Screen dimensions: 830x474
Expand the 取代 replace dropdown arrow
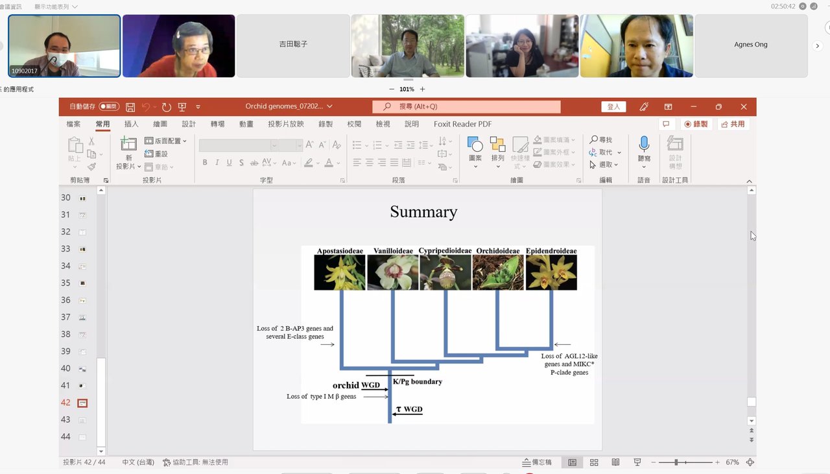point(619,153)
